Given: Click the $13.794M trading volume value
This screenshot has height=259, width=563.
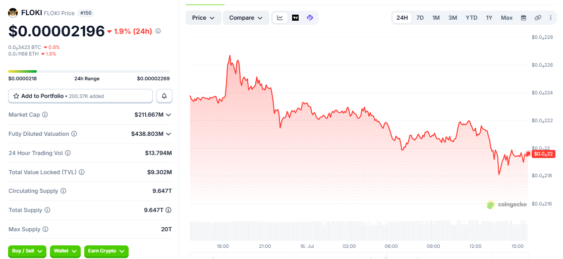Looking at the screenshot, I should point(158,153).
